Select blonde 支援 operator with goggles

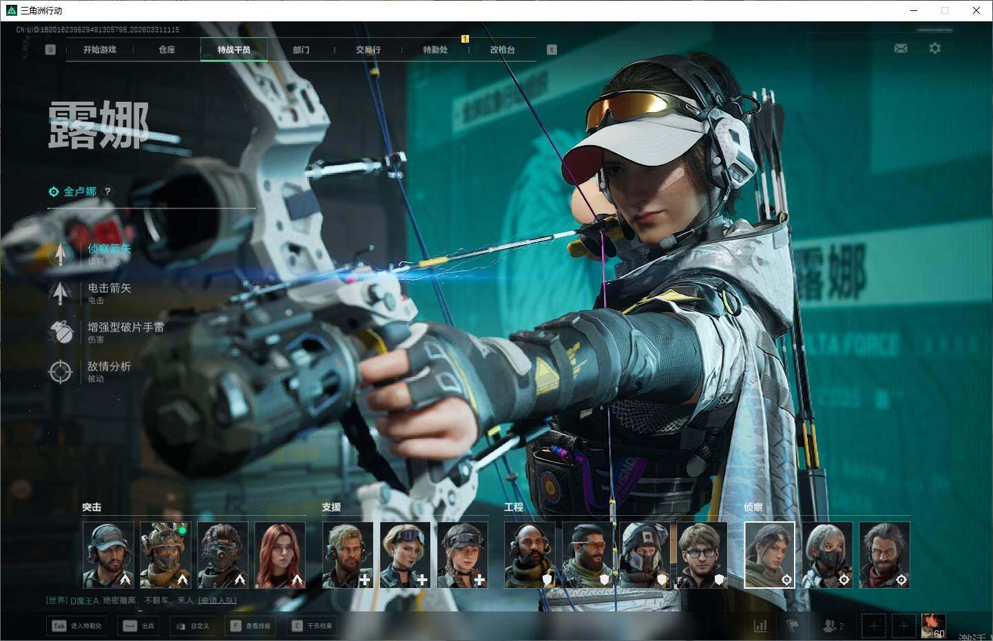pyautogui.click(x=405, y=555)
